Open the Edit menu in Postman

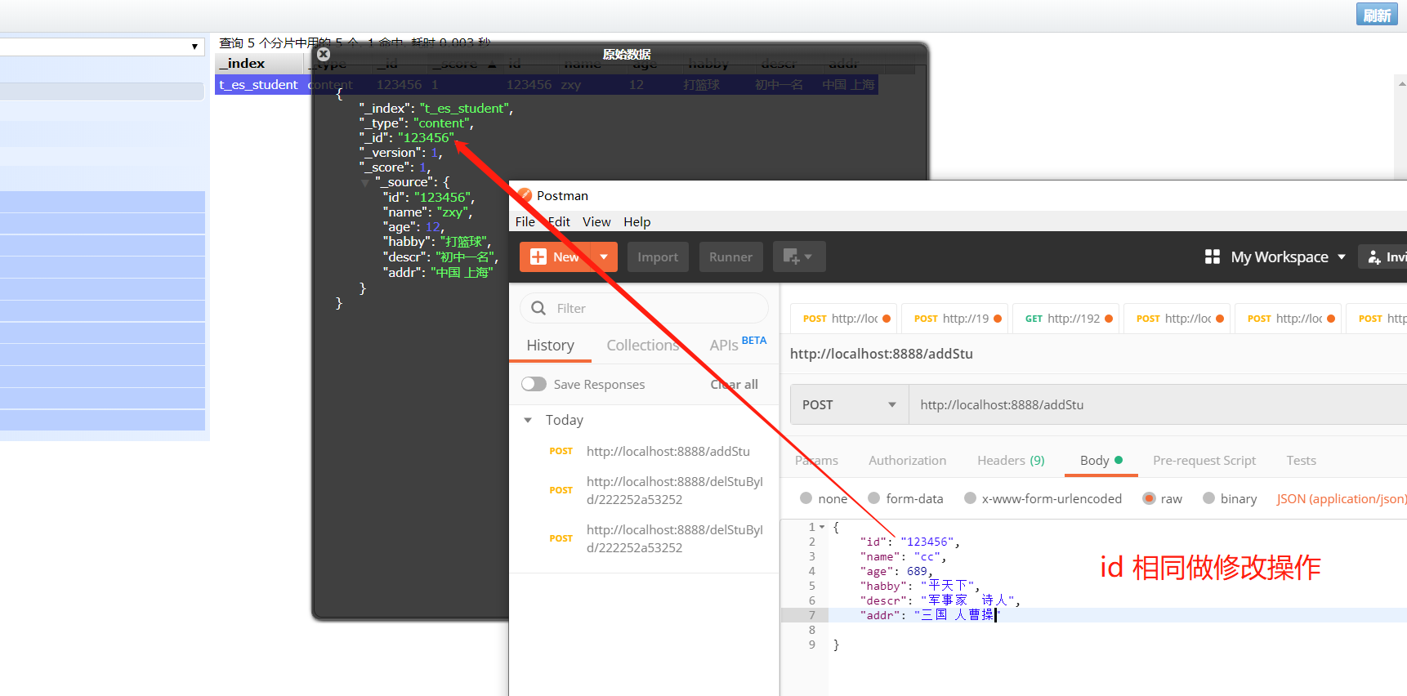coord(559,222)
